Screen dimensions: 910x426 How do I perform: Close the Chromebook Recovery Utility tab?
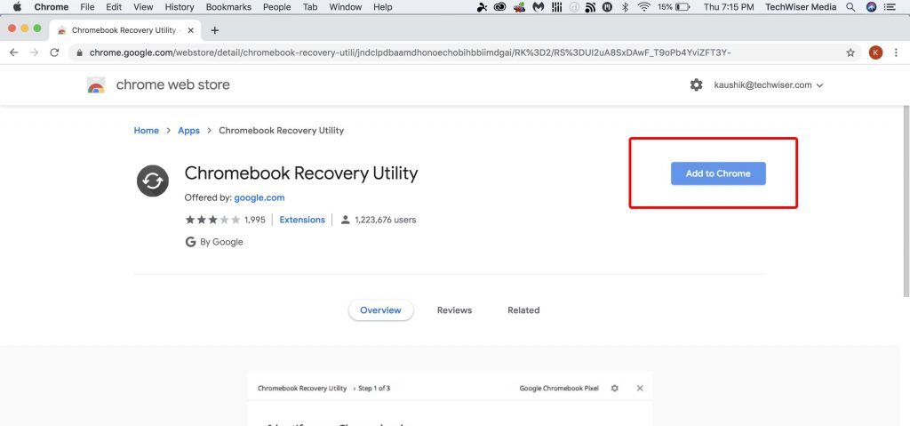pyautogui.click(x=191, y=30)
